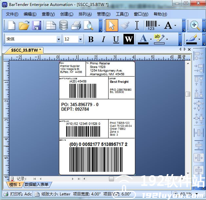Create a new document with the blank page icon

(x=12, y=25)
